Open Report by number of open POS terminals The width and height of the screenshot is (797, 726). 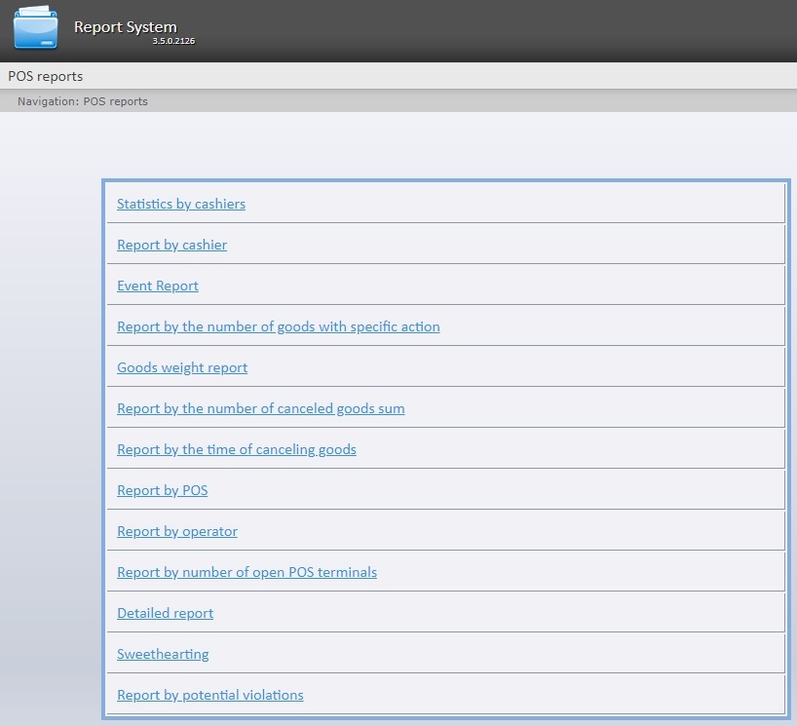point(247,572)
